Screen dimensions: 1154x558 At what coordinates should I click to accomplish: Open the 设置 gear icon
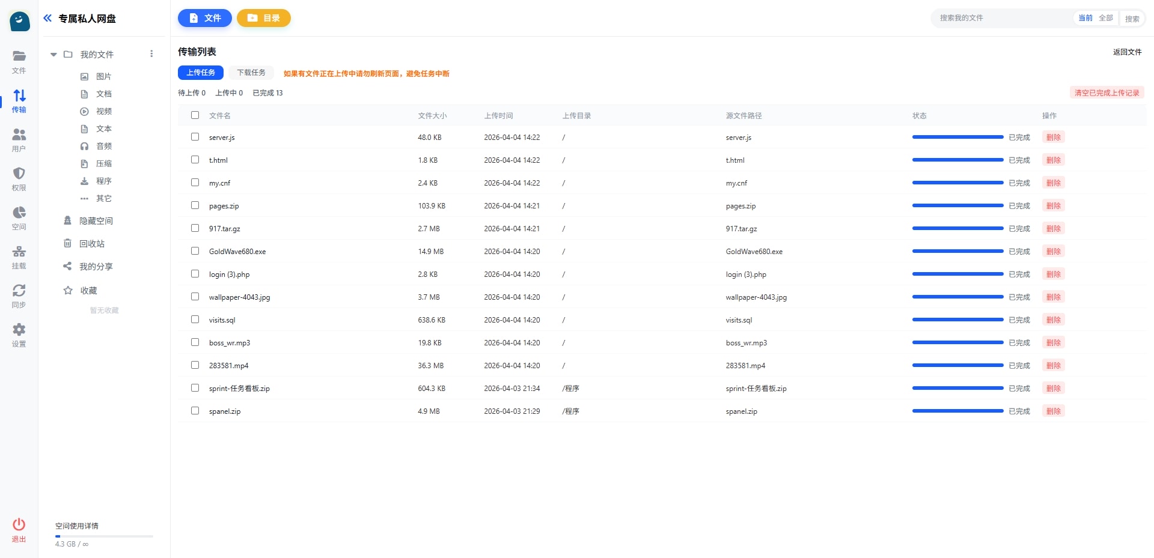pyautogui.click(x=19, y=330)
